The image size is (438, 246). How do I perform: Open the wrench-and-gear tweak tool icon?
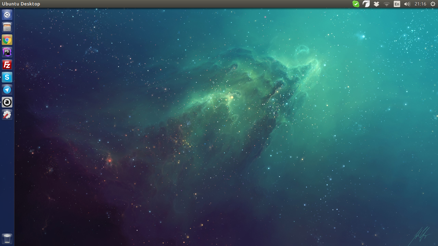tap(7, 115)
